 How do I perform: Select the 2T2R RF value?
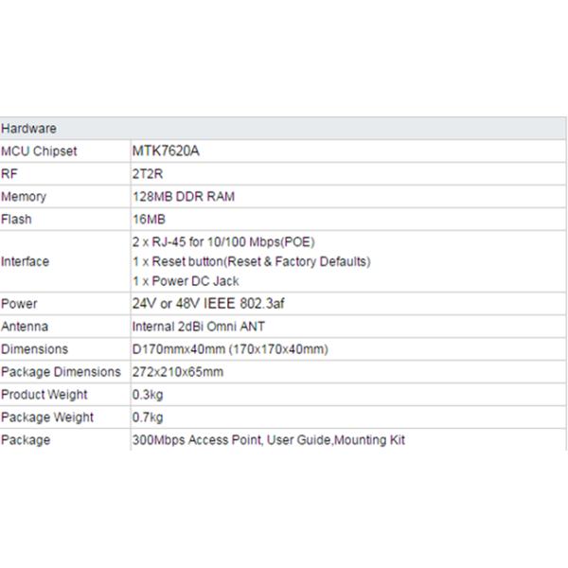[147, 174]
